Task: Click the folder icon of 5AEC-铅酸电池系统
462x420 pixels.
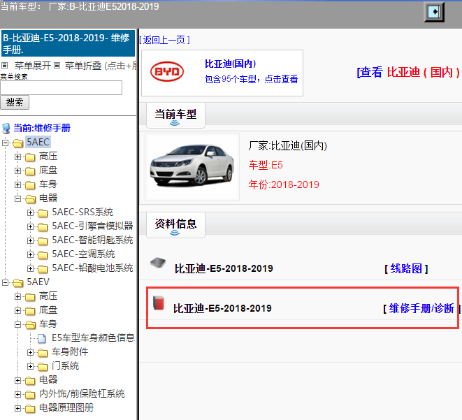Action: coord(43,269)
